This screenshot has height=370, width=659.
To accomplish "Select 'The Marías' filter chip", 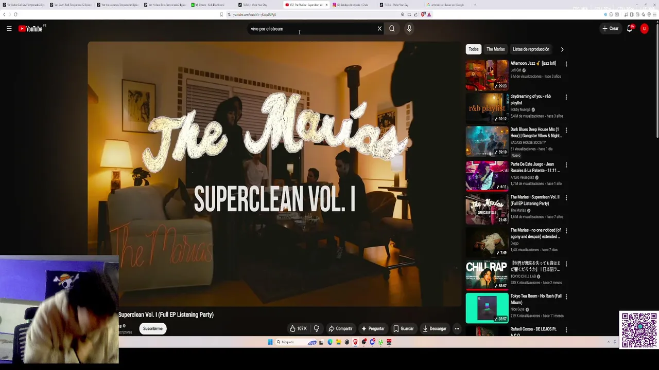I will click(x=495, y=49).
